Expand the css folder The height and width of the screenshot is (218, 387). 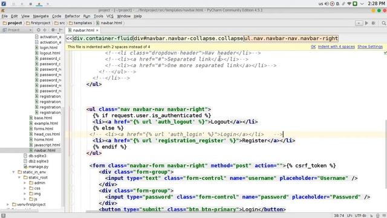coord(25,188)
